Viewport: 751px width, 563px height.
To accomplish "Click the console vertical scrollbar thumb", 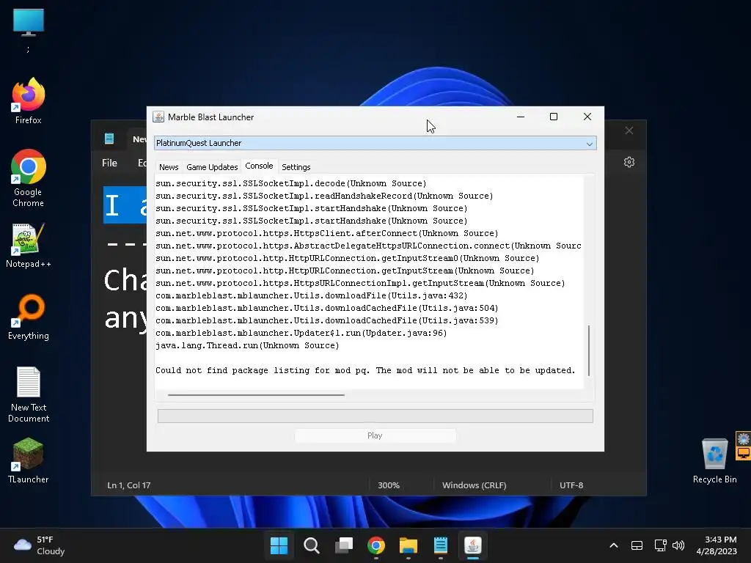I will click(589, 350).
